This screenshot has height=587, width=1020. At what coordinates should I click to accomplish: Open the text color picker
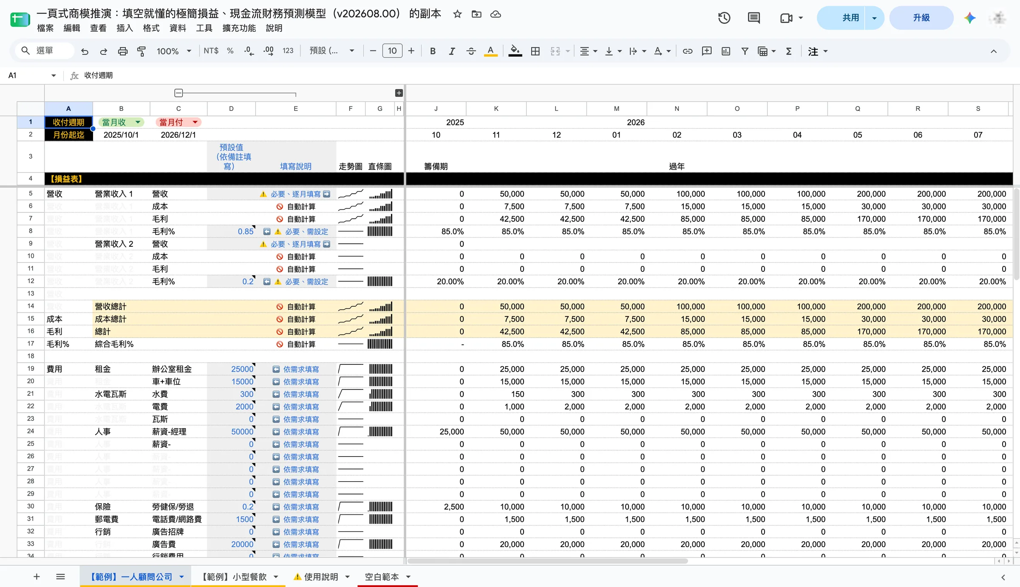coord(490,51)
